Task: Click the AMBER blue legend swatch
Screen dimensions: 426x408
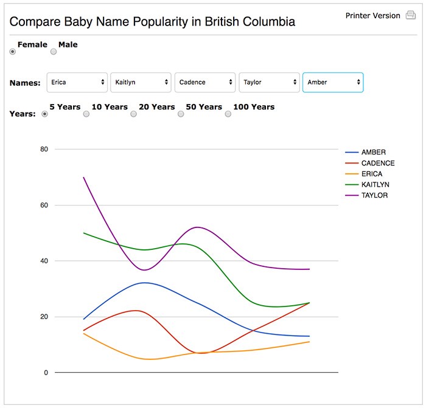Action: coord(352,153)
